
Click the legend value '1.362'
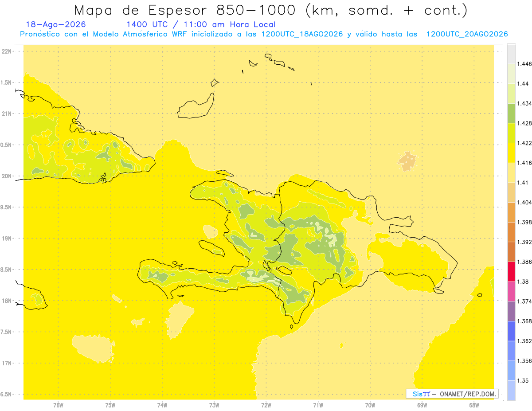[x=524, y=341]
